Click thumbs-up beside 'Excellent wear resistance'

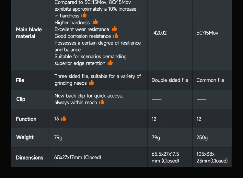(x=114, y=29)
